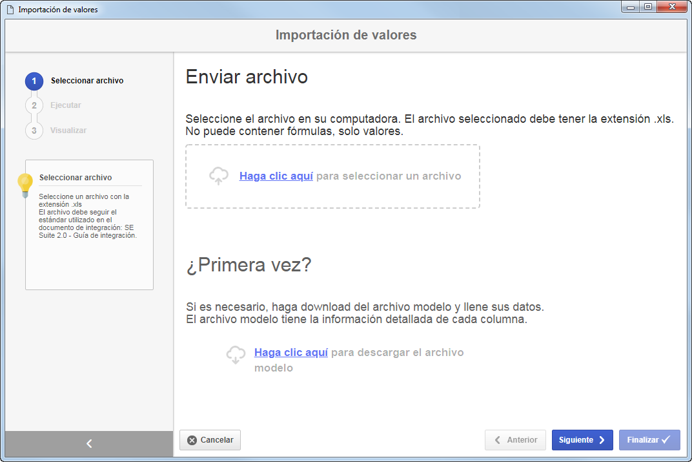Go to next step with Siguiente

coord(582,440)
